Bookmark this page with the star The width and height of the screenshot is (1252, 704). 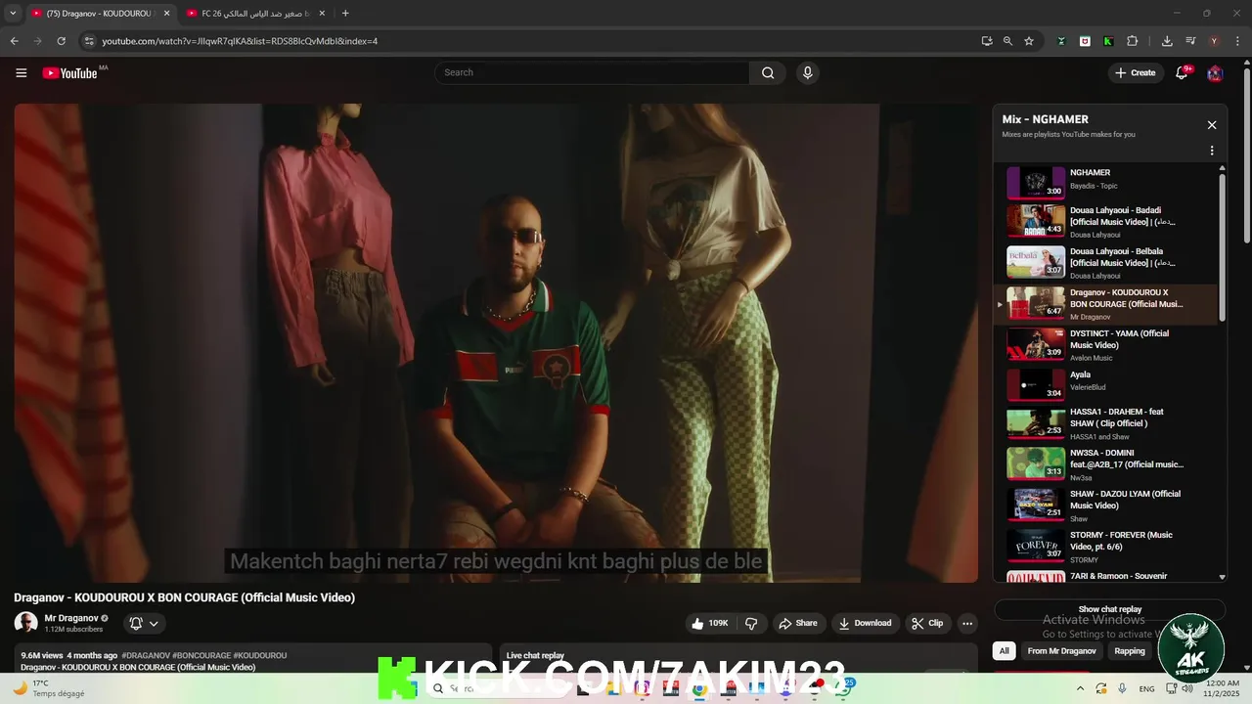tap(1029, 41)
